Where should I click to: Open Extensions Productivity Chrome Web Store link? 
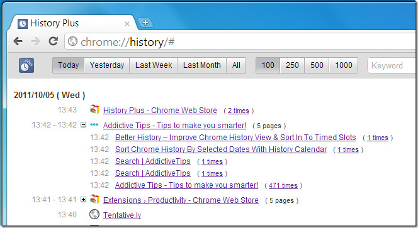(x=181, y=200)
